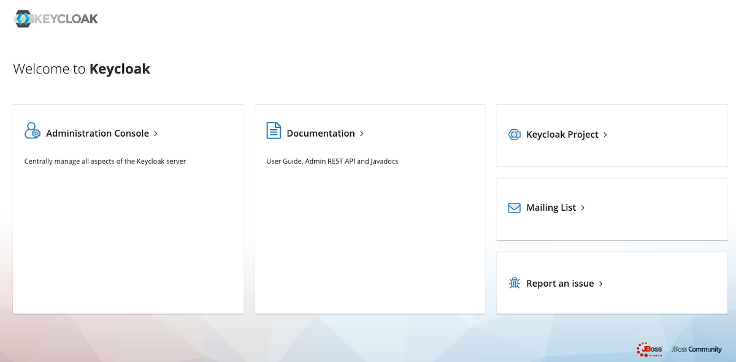Expand the chevron next to Administration Console
Viewport: 736px width, 362px height.
156,133
